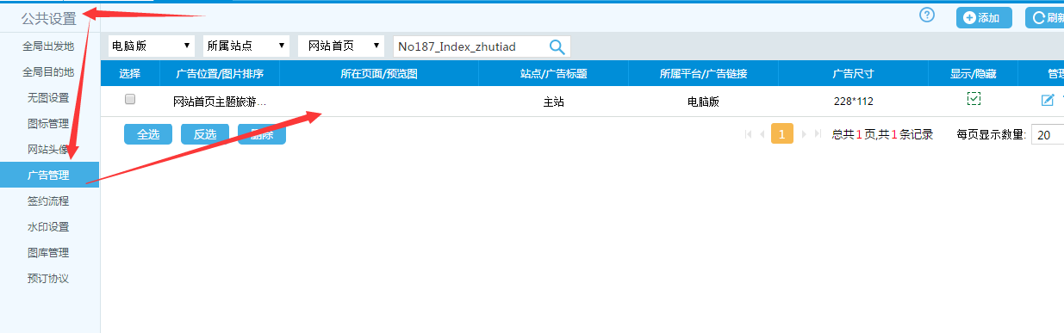Click the 网站首页主题旅游 ad position cell
This screenshot has width=1064, height=333.
click(x=220, y=102)
